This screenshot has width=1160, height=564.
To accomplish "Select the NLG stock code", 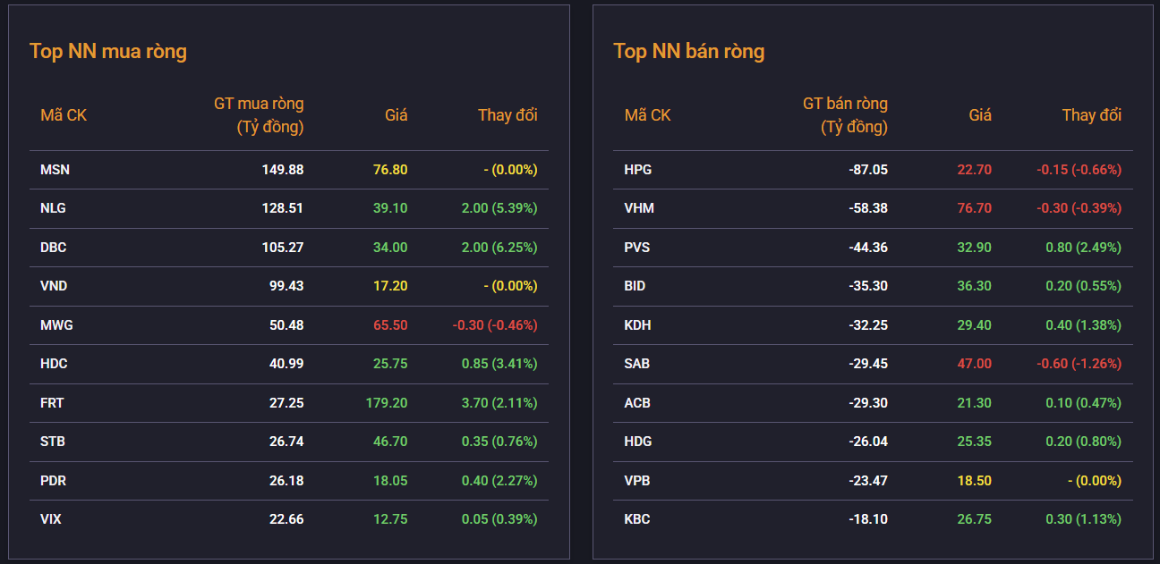I will tap(54, 208).
